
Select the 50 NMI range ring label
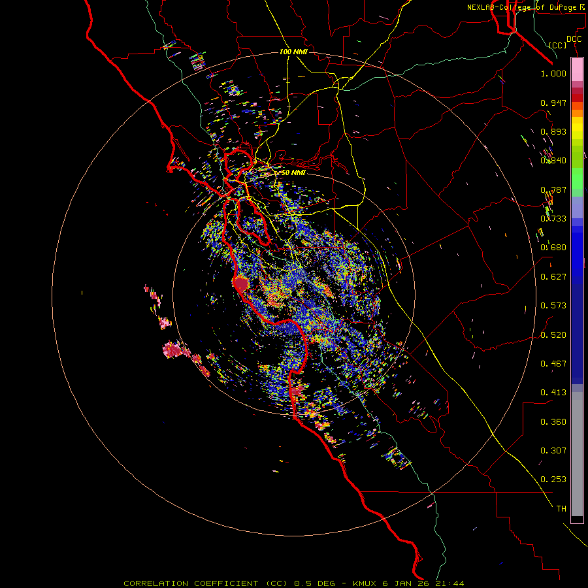click(293, 172)
